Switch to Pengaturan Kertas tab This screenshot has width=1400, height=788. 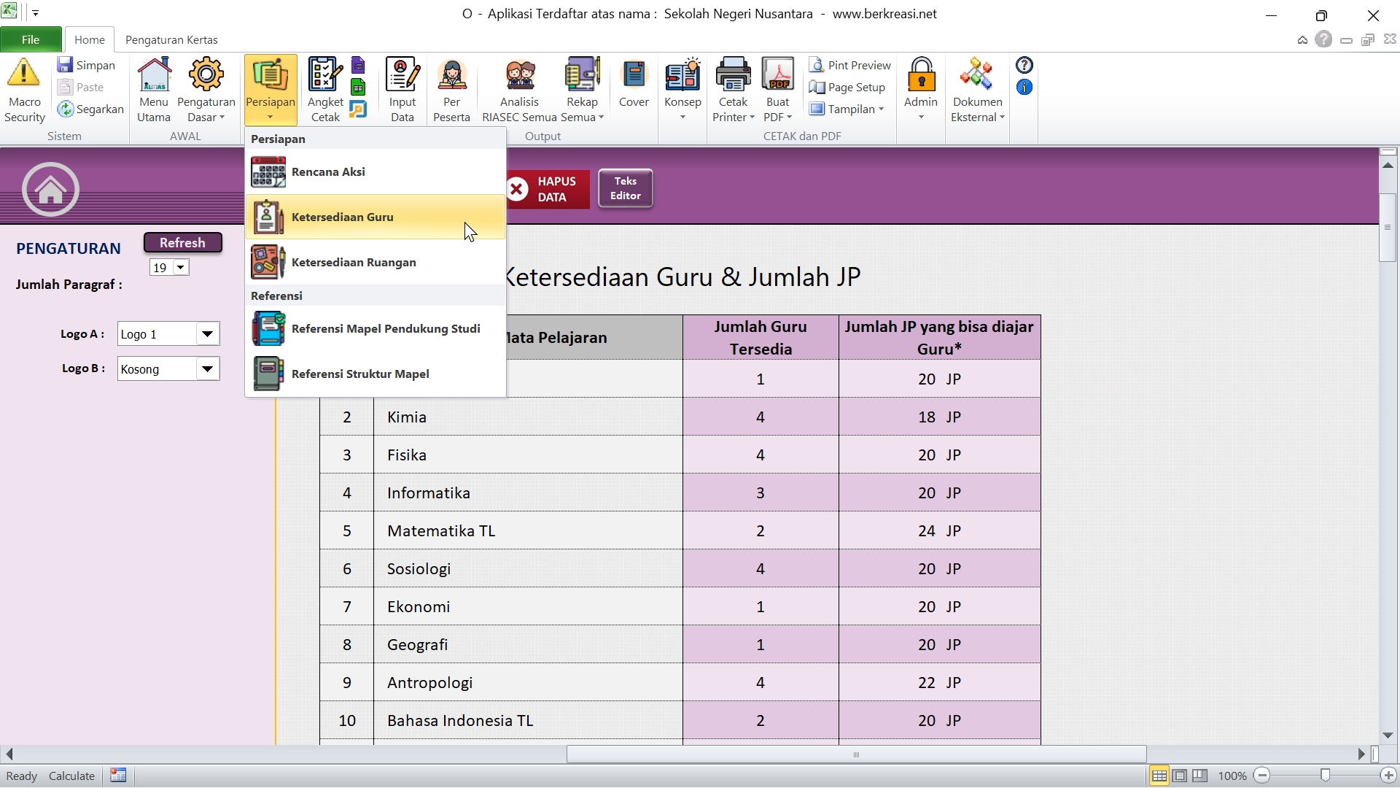click(x=171, y=39)
